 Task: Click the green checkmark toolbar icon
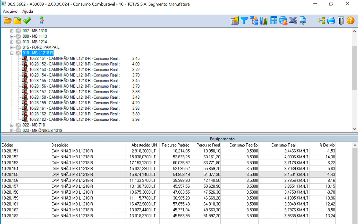click(x=27, y=21)
